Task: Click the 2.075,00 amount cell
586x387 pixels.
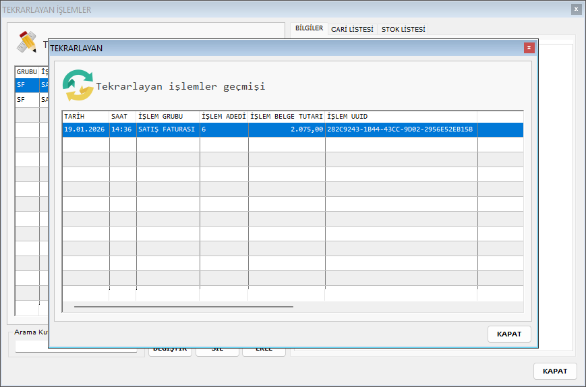Action: tap(286, 129)
